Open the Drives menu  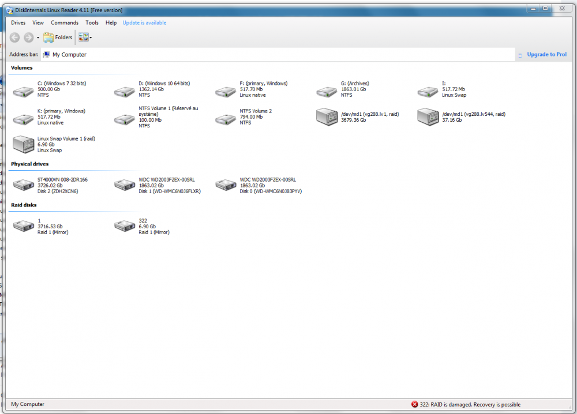point(18,22)
